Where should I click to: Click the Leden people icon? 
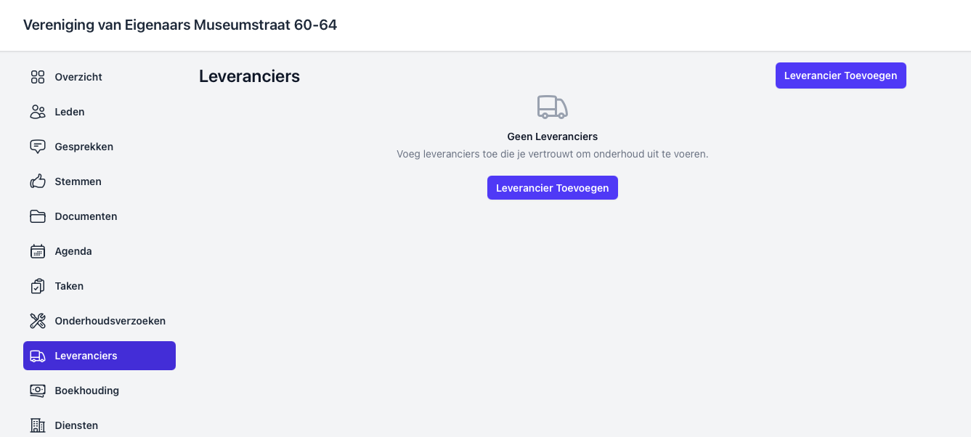38,112
